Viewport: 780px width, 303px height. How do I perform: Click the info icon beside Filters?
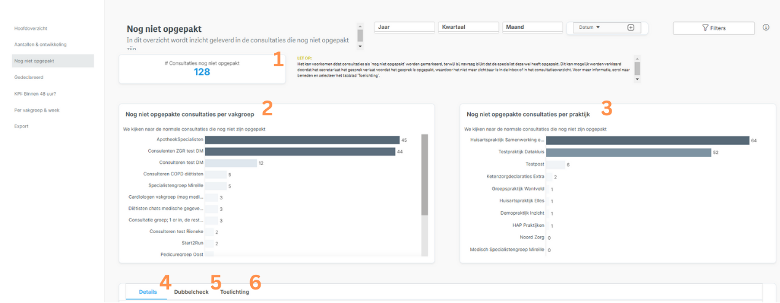tap(766, 28)
